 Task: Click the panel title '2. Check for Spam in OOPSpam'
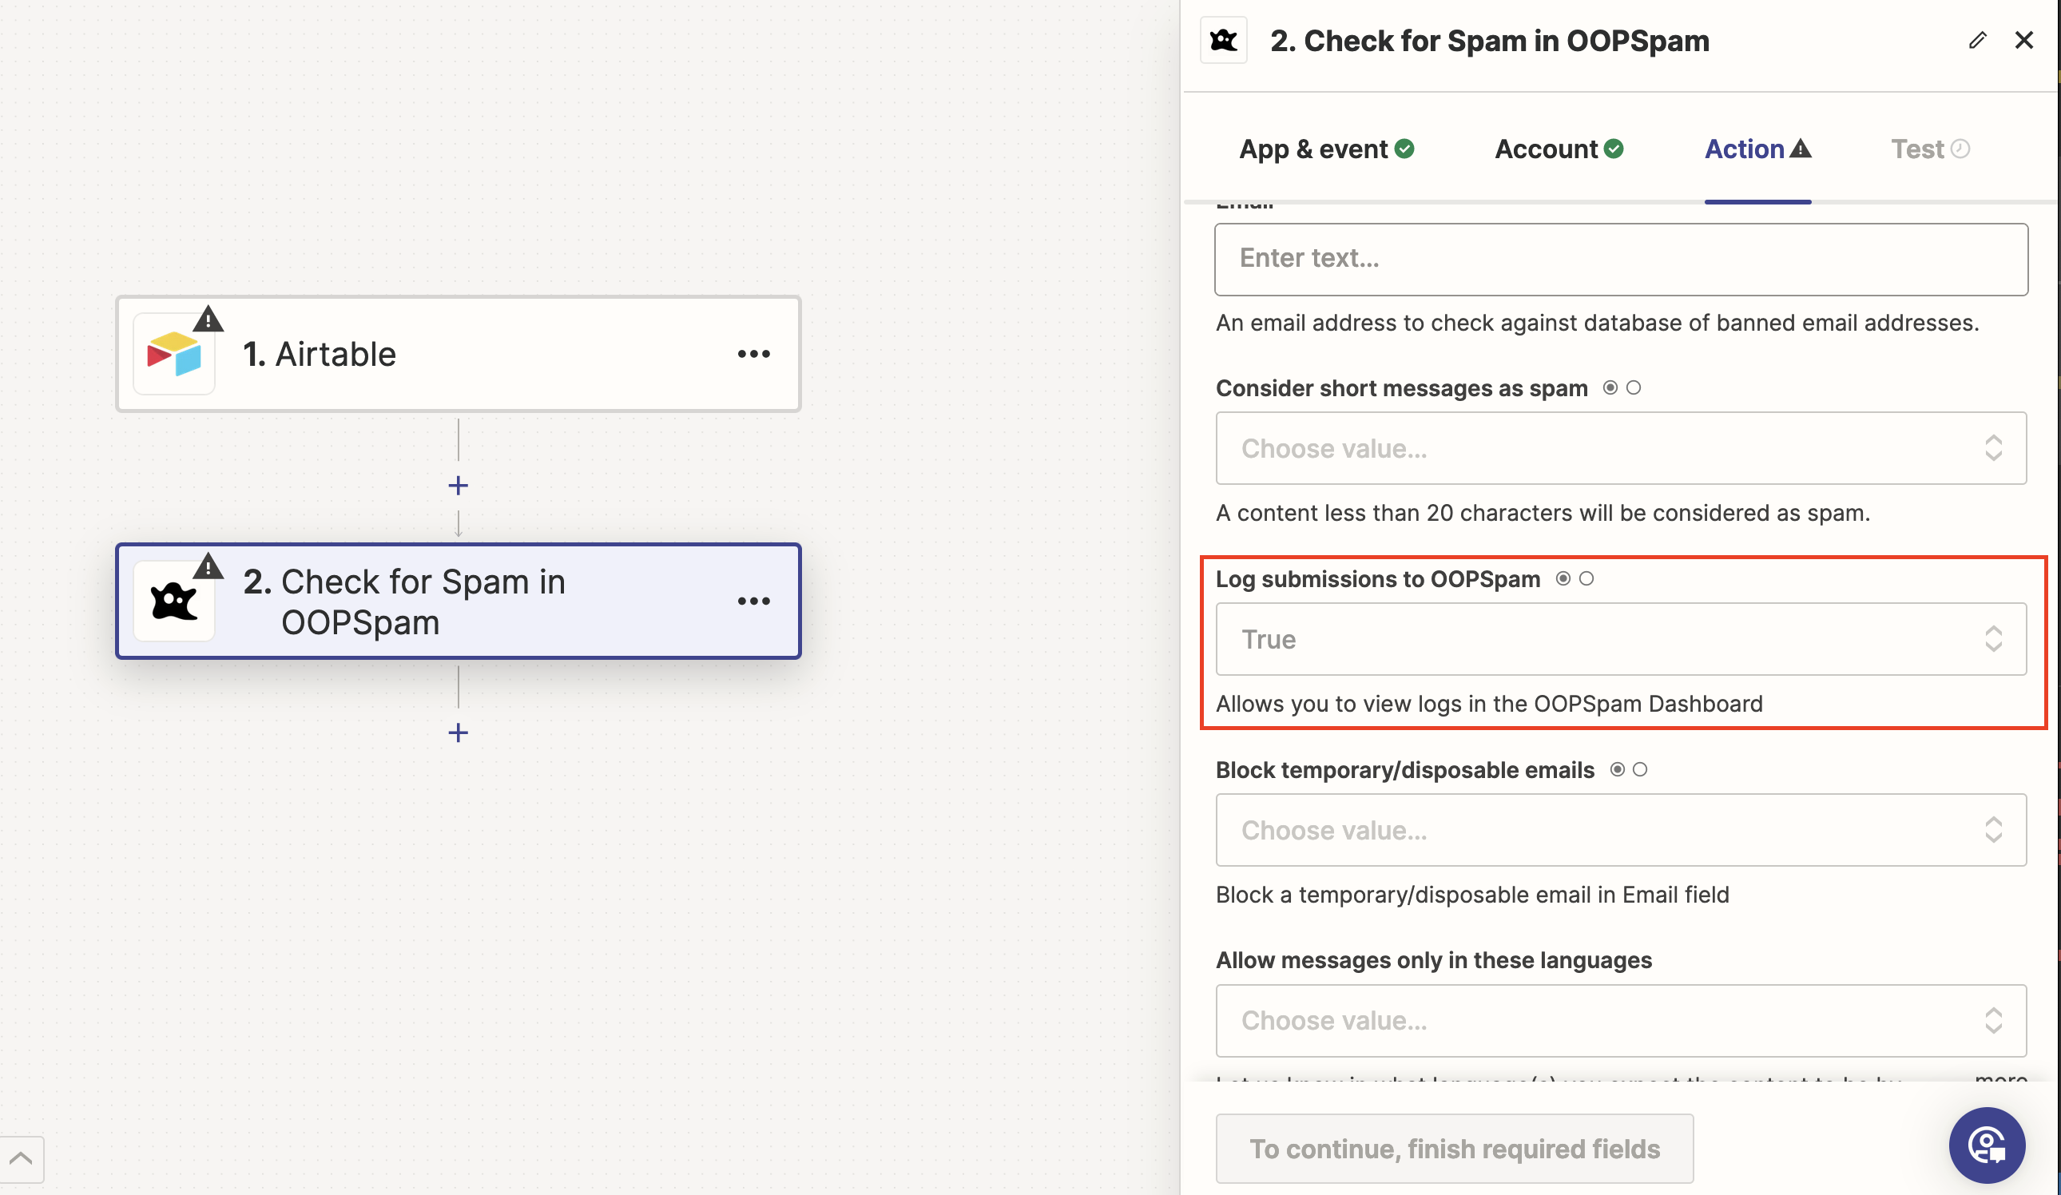[x=1489, y=41]
